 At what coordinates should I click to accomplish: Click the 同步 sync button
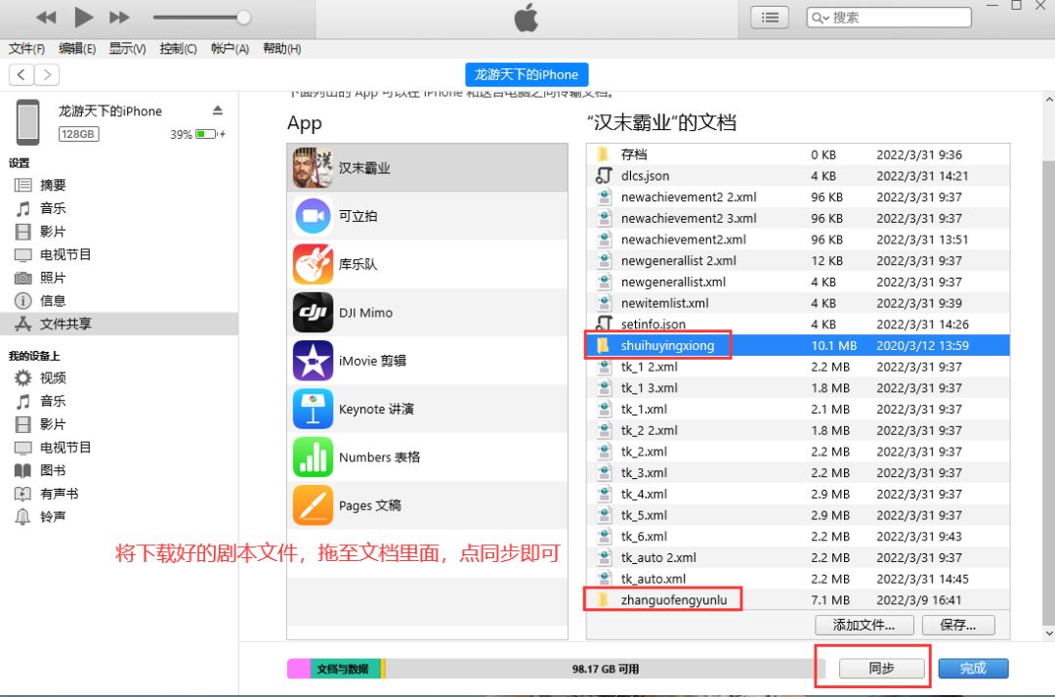pyautogui.click(x=881, y=668)
